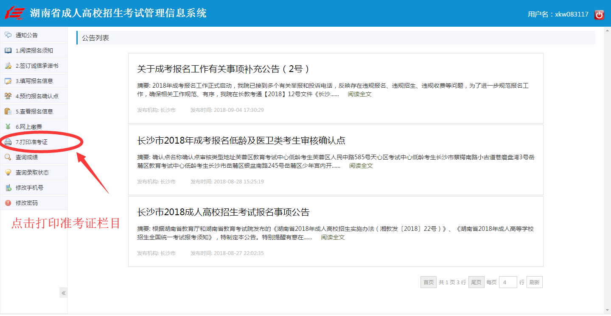Image resolution: width=611 pixels, height=316 pixels.
Task: Click the book icon for 阅读报名须知
Action: [8, 50]
